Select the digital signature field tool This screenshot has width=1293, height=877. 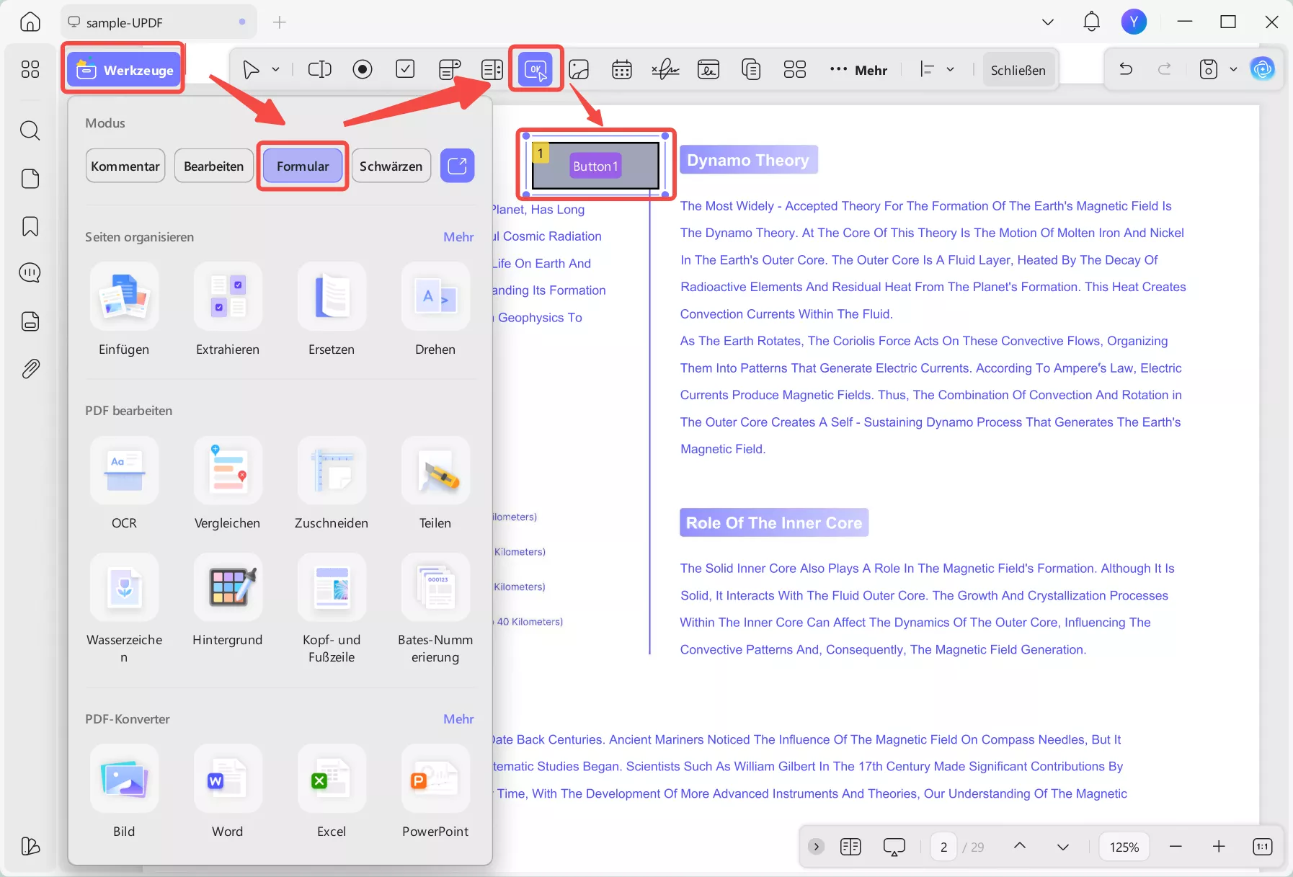coord(708,69)
